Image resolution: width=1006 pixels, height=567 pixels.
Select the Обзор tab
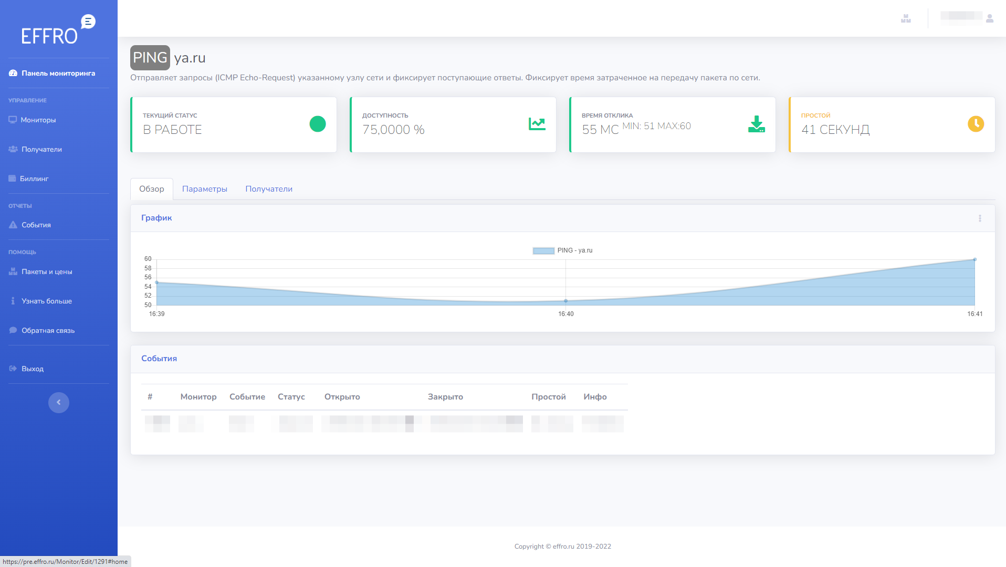click(151, 189)
